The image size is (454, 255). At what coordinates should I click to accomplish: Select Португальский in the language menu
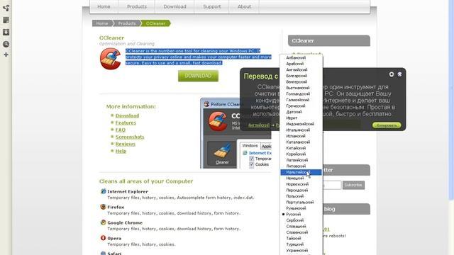(x=301, y=203)
